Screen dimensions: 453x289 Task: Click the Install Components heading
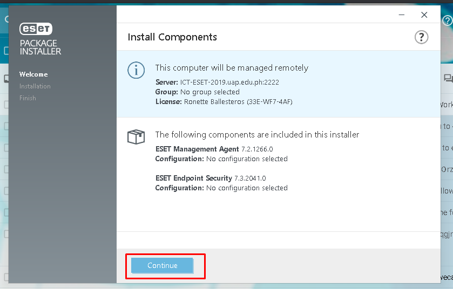click(172, 37)
